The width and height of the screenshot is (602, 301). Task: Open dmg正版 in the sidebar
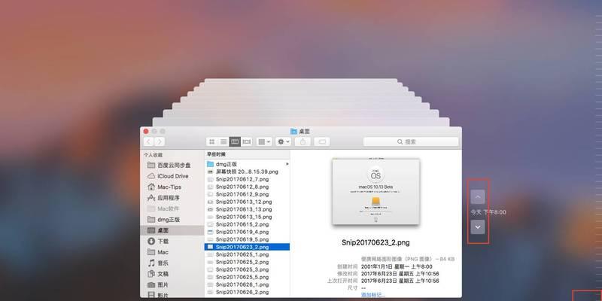tap(172, 220)
